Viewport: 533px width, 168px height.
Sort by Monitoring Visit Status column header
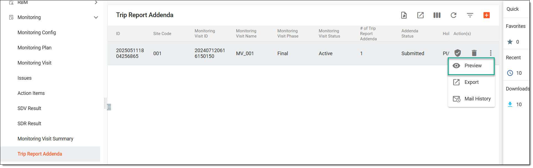click(x=329, y=34)
